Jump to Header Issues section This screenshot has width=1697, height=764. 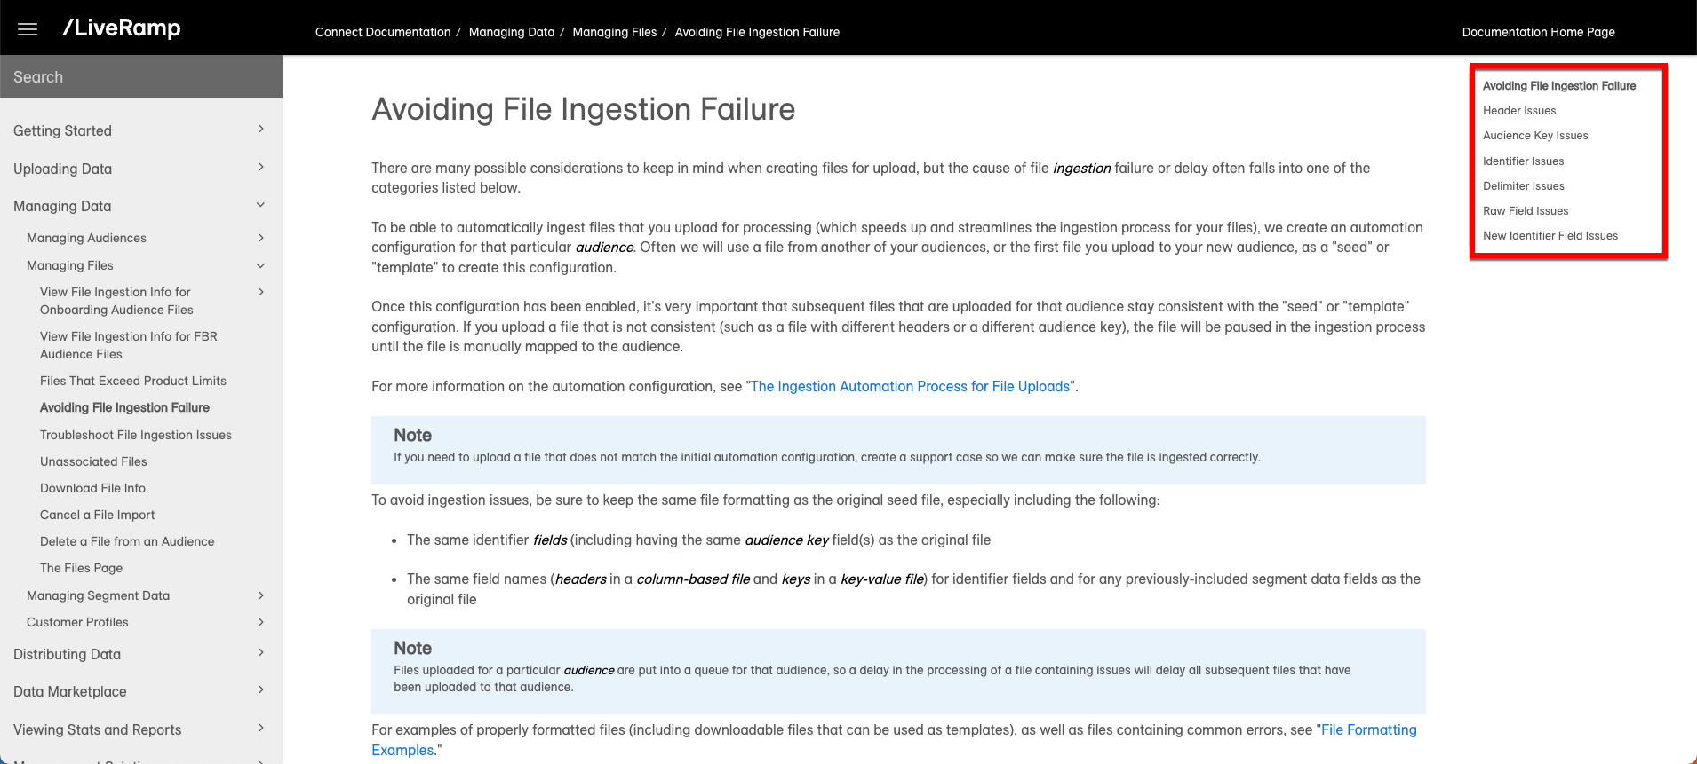[1519, 111]
